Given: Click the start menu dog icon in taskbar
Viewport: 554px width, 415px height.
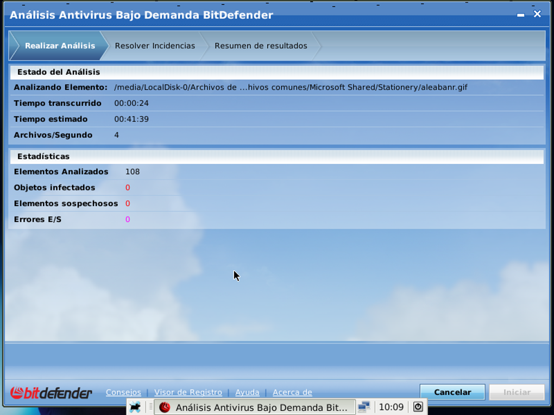Looking at the screenshot, I should pos(135,407).
